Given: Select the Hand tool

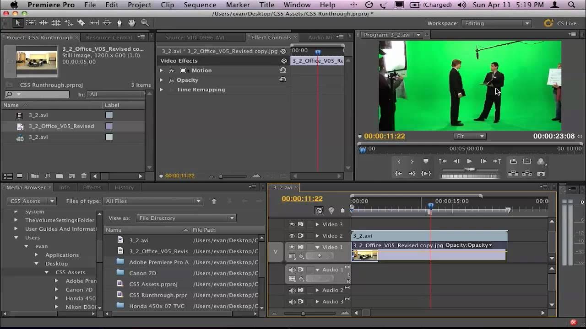Looking at the screenshot, I should [x=132, y=23].
